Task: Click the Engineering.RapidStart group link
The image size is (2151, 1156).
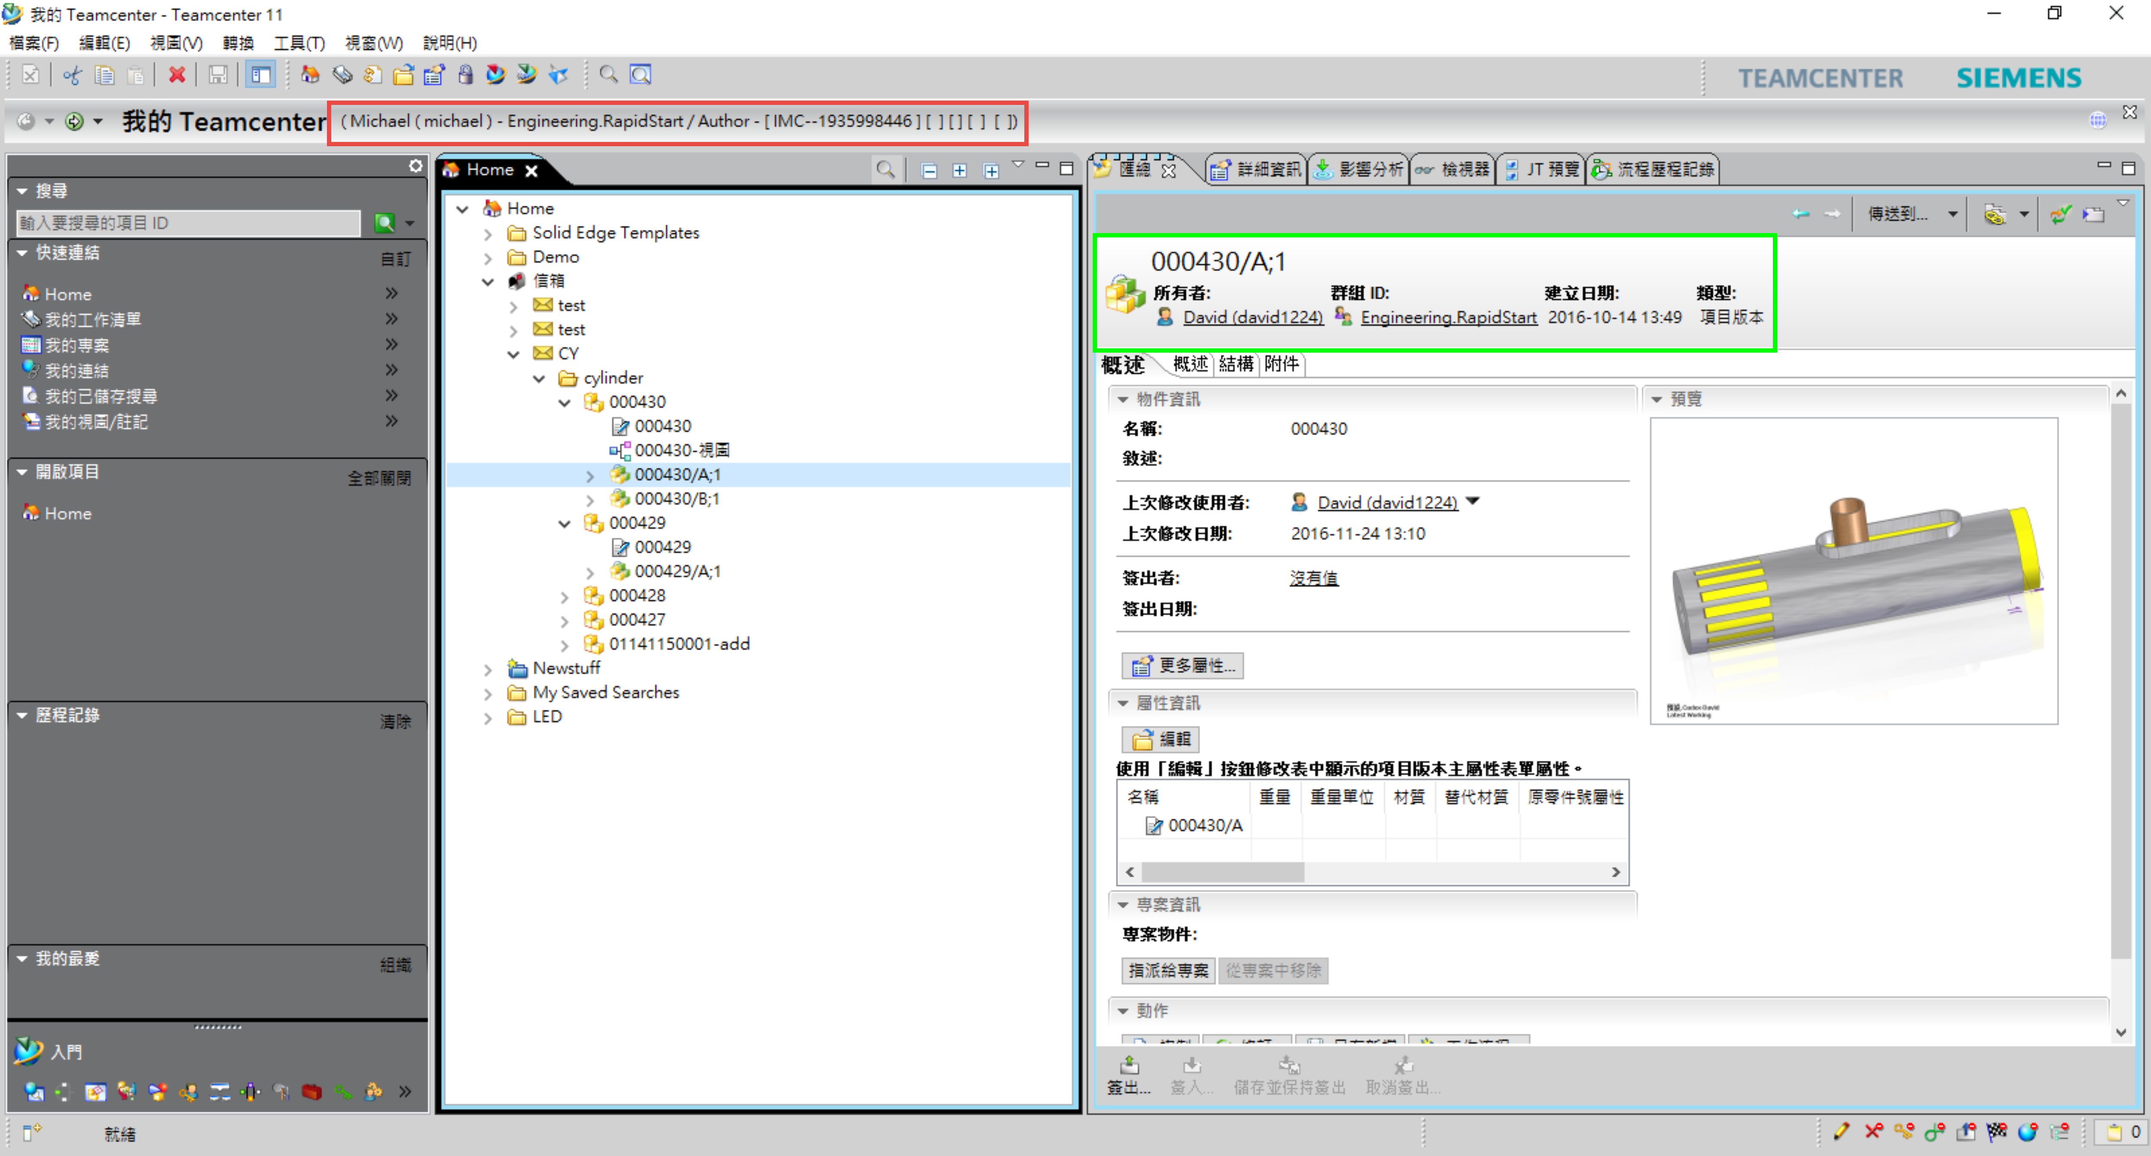Action: point(1448,317)
